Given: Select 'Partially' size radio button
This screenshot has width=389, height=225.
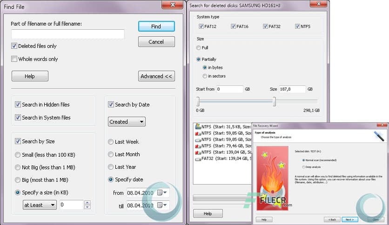Looking at the screenshot, I should click(x=199, y=59).
